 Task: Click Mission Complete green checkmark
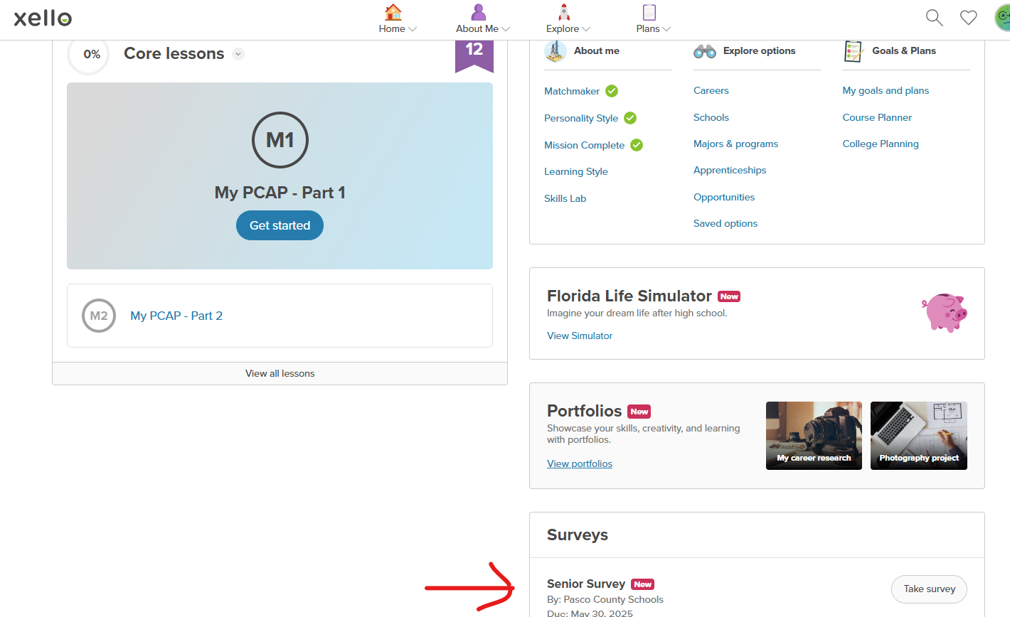(637, 145)
